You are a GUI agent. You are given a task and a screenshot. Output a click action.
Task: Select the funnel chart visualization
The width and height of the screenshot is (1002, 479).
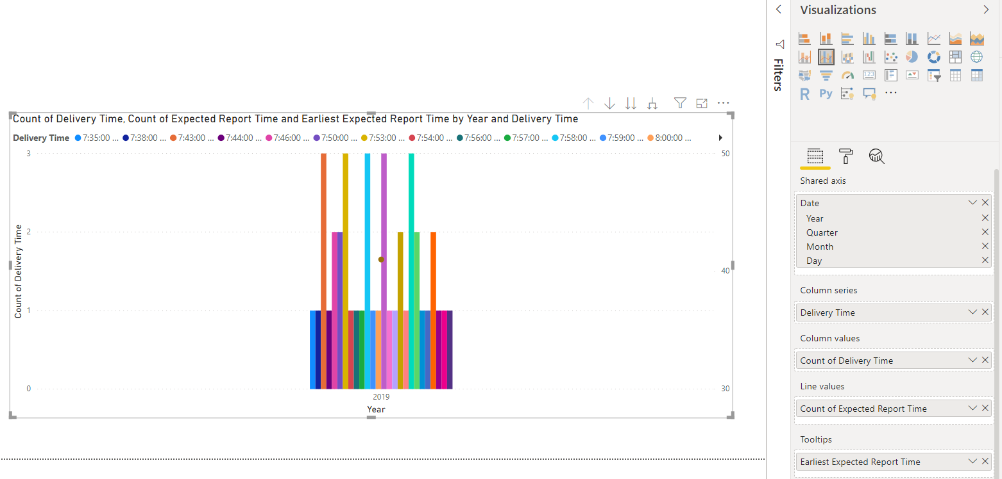(x=826, y=76)
